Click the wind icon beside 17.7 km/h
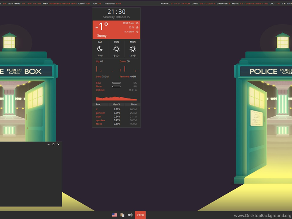This screenshot has height=219, width=292. tap(137, 32)
